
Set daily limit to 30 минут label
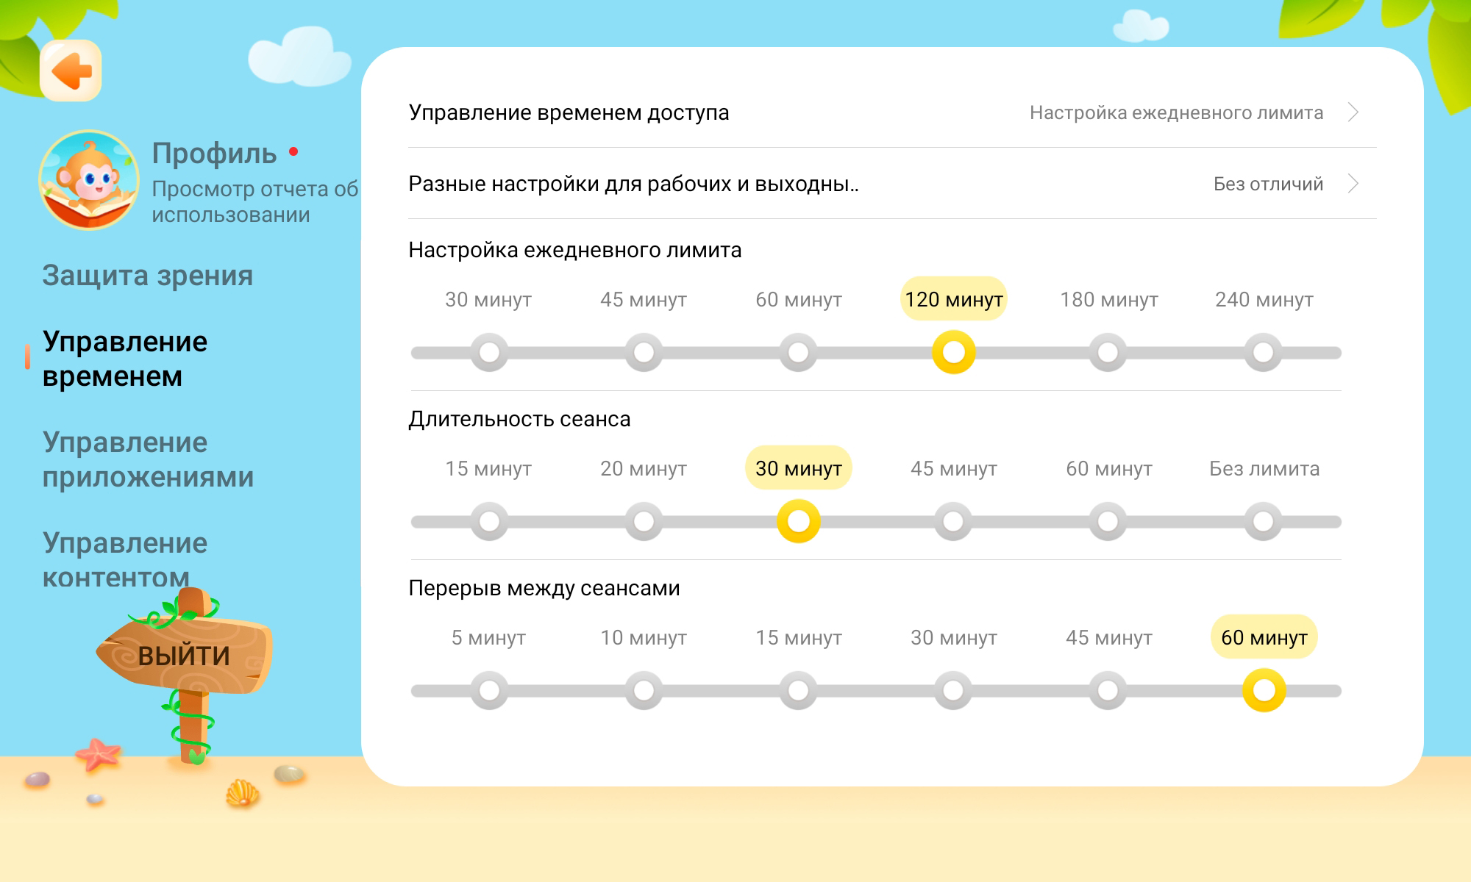(488, 300)
